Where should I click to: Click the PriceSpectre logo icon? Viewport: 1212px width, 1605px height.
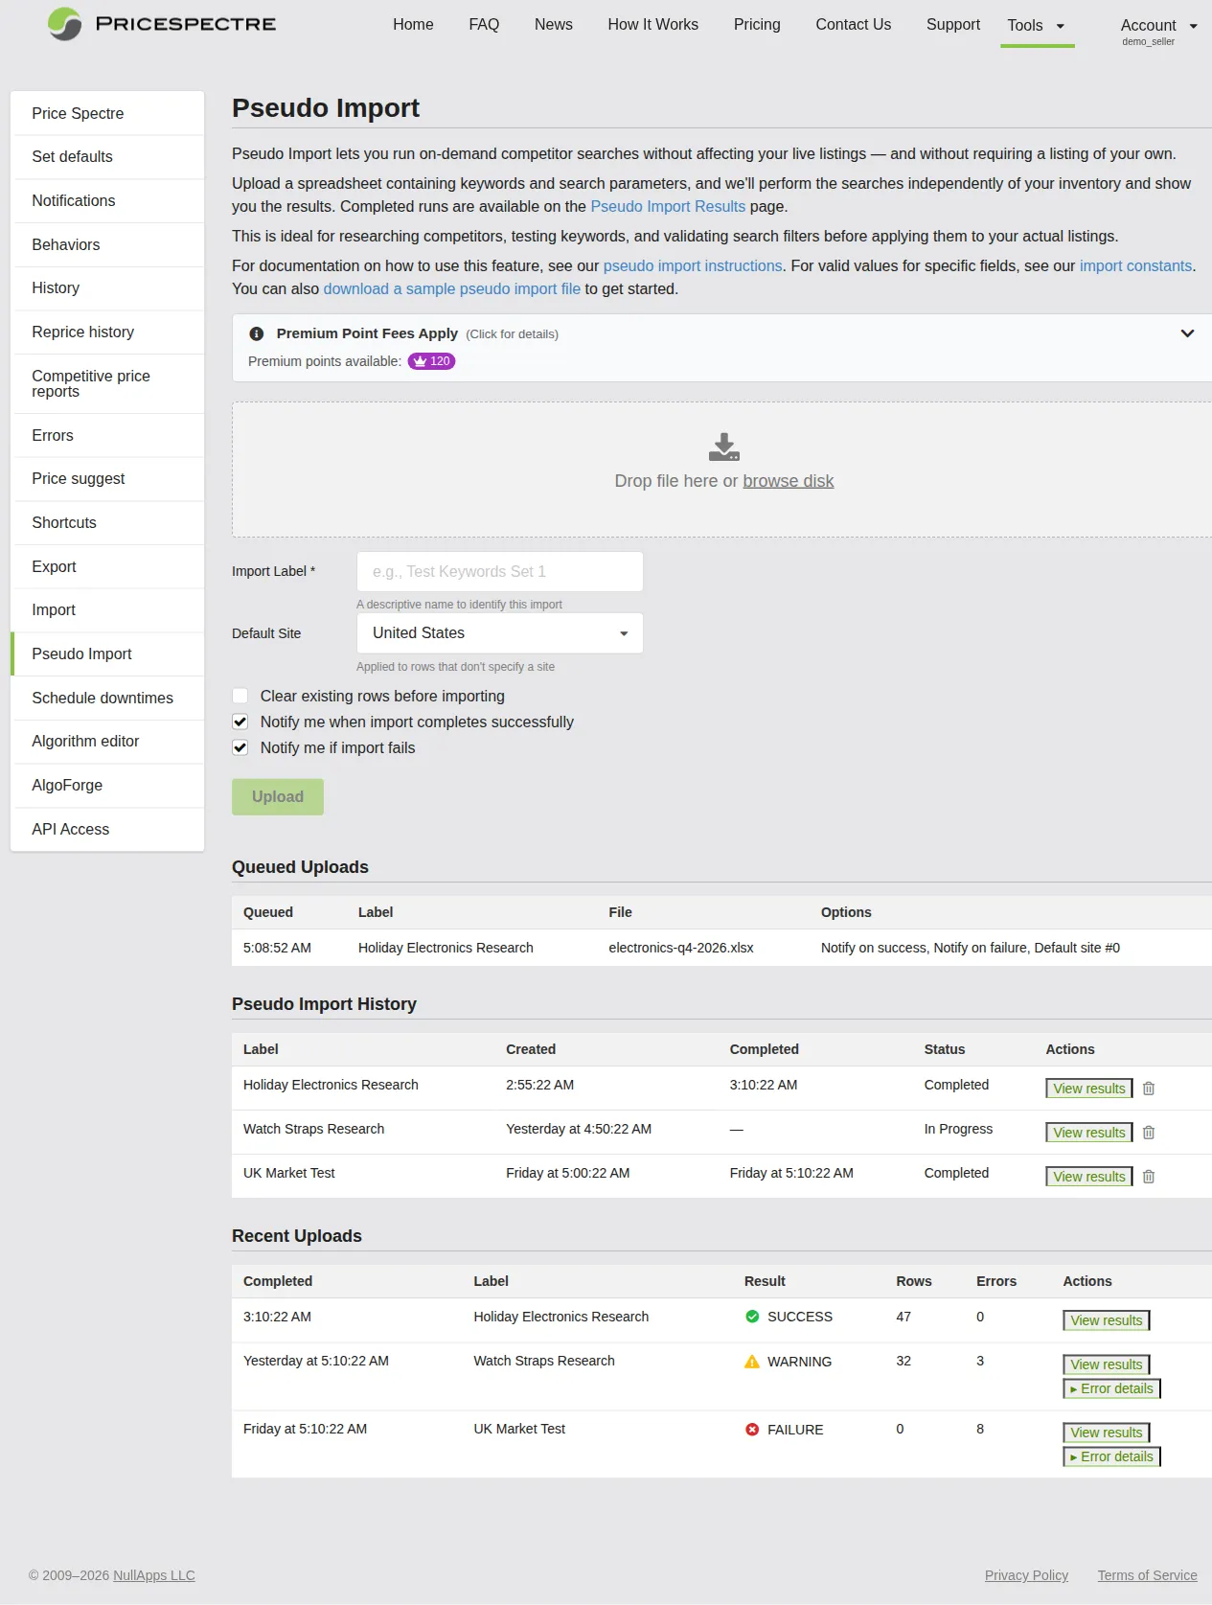click(65, 24)
